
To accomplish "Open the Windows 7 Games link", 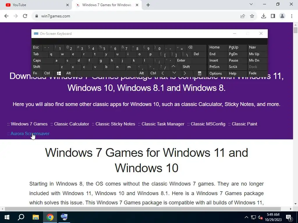I will point(29,124).
